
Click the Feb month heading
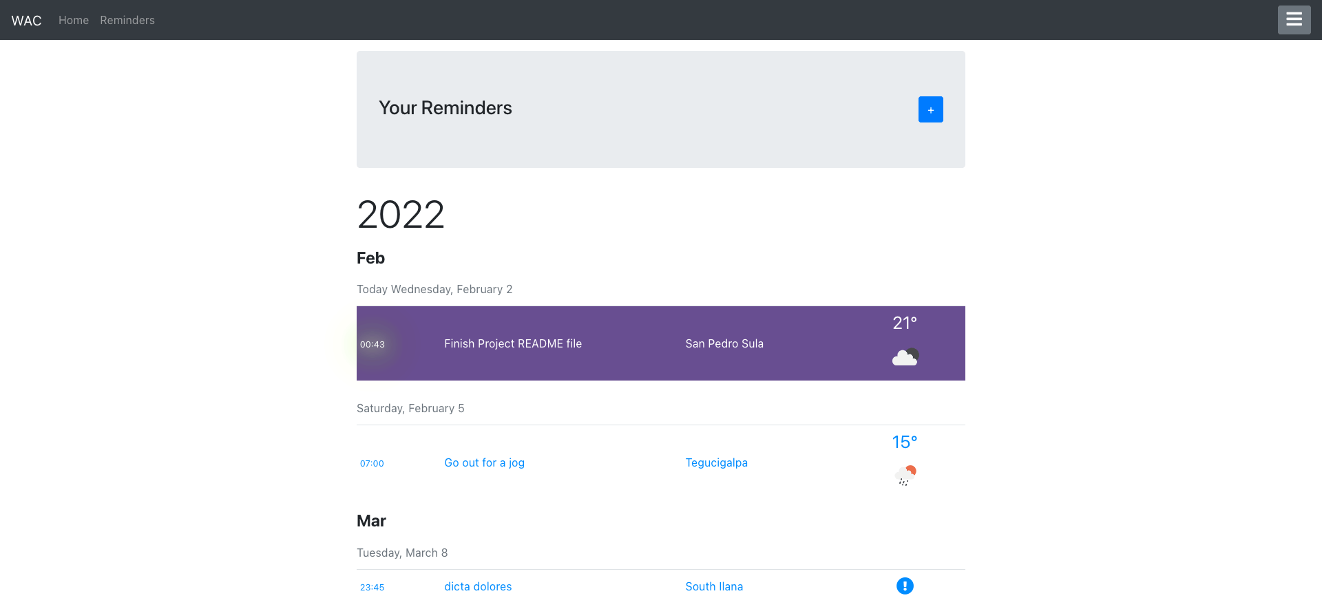[370, 258]
